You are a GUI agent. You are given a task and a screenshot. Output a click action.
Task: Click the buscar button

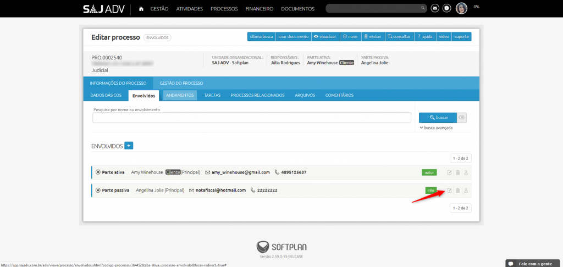click(x=438, y=118)
